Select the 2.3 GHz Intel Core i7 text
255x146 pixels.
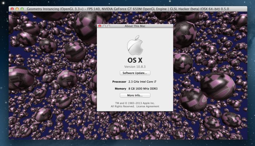click(142, 82)
